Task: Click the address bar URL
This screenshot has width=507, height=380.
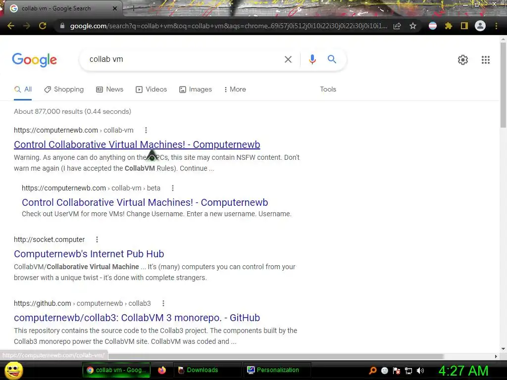Action: [228, 26]
